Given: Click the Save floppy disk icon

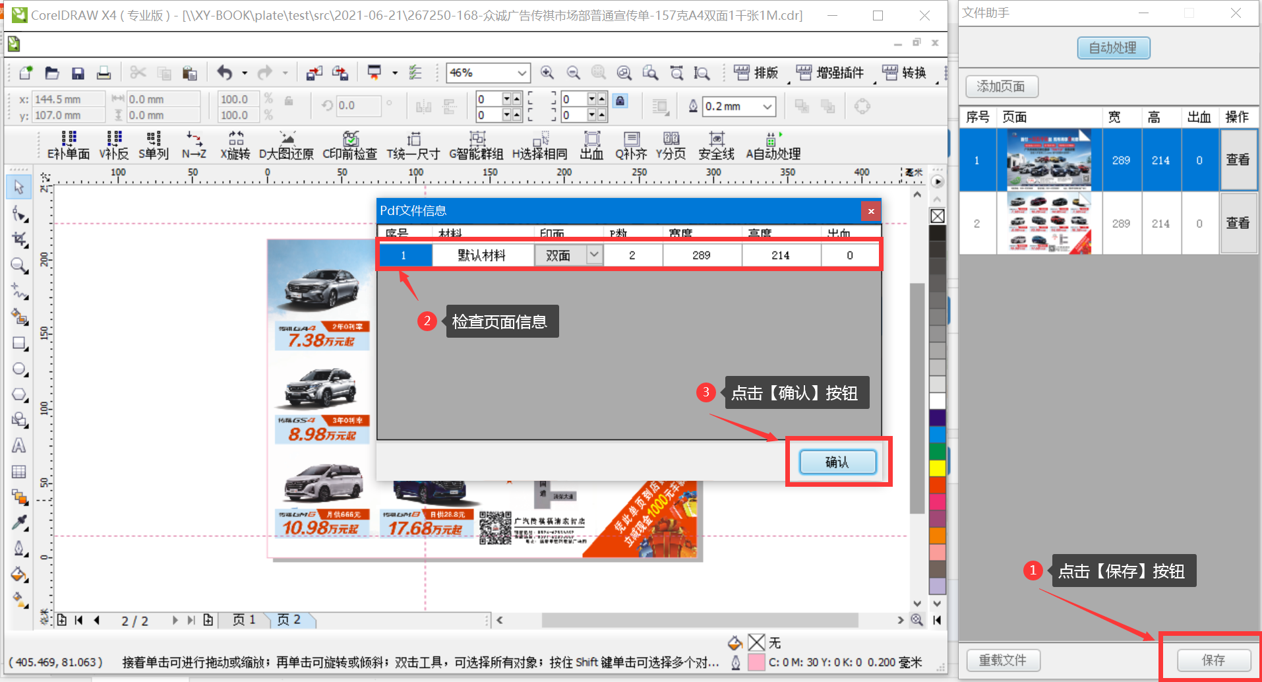Looking at the screenshot, I should pos(78,73).
